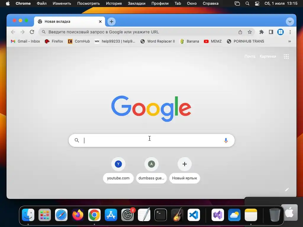Expand the tab search chevron

(x=290, y=21)
